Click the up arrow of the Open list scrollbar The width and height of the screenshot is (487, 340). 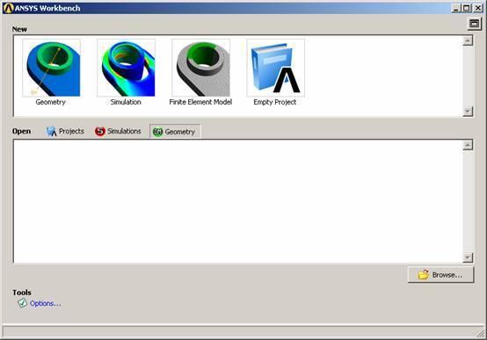coord(468,145)
